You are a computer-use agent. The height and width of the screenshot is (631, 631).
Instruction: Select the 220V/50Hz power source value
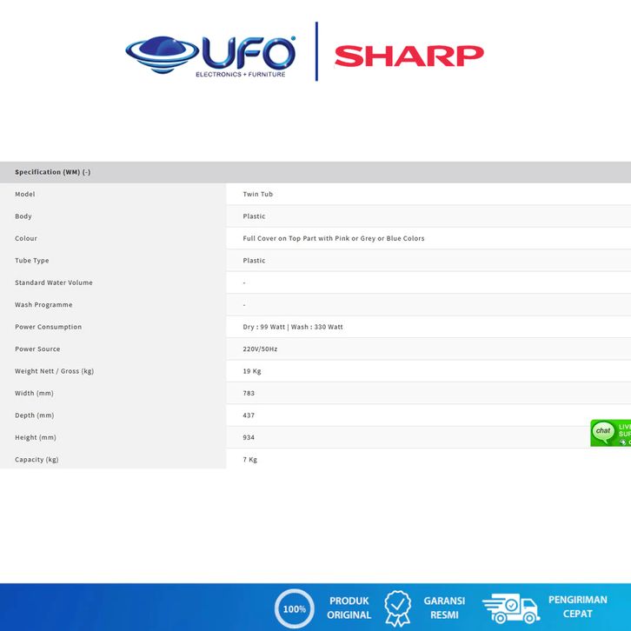point(261,349)
